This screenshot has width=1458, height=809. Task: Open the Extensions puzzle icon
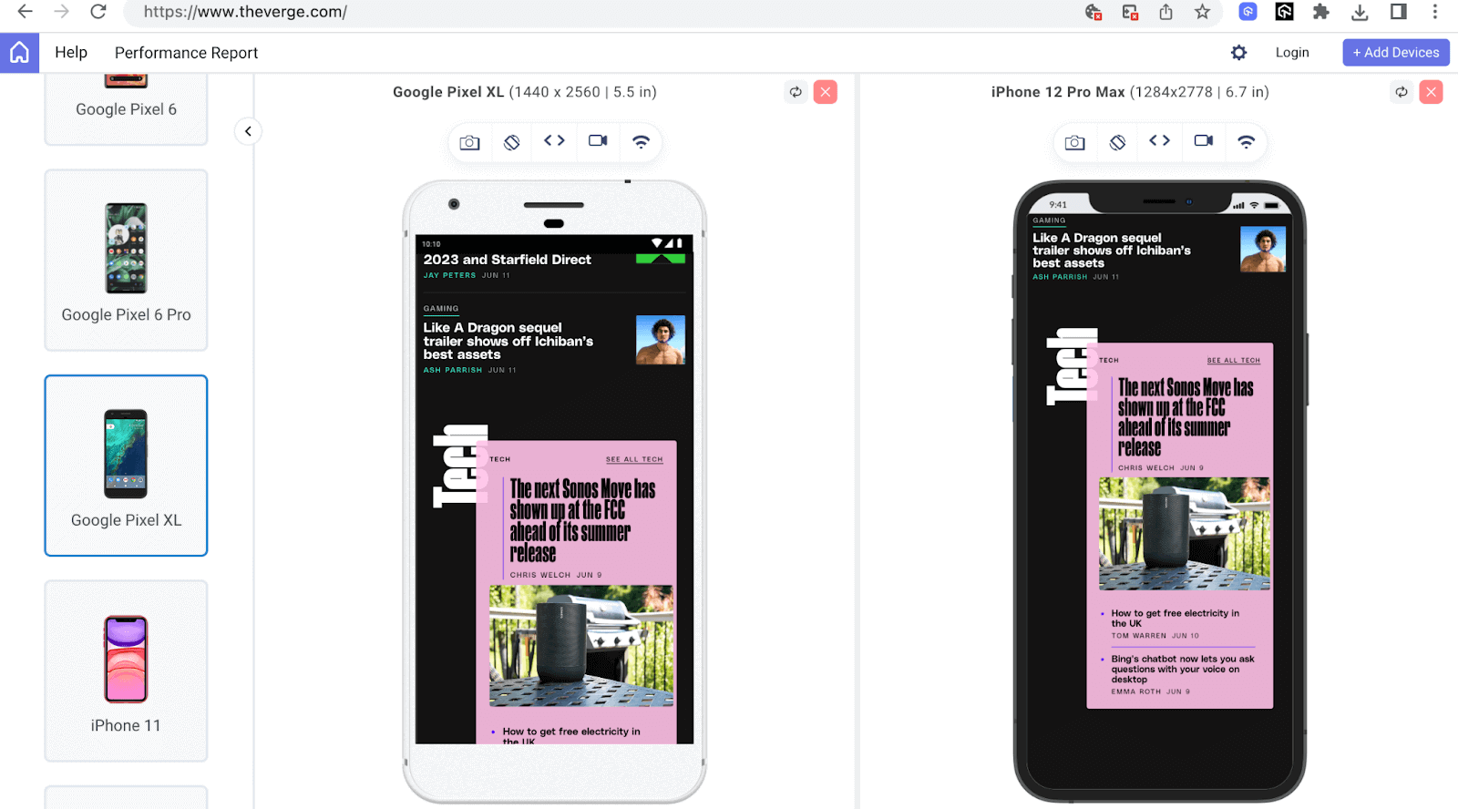[1320, 12]
